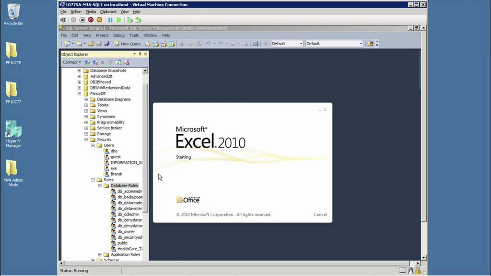Expand the Programmability folder

coord(86,122)
